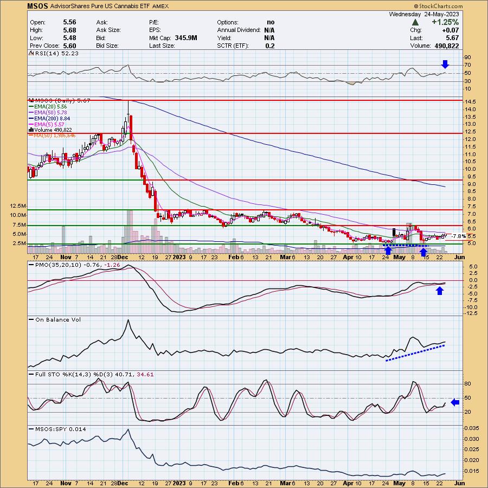The width and height of the screenshot is (488, 488).
Task: Open the StockCharts.com copyright link
Action: coord(438,6)
